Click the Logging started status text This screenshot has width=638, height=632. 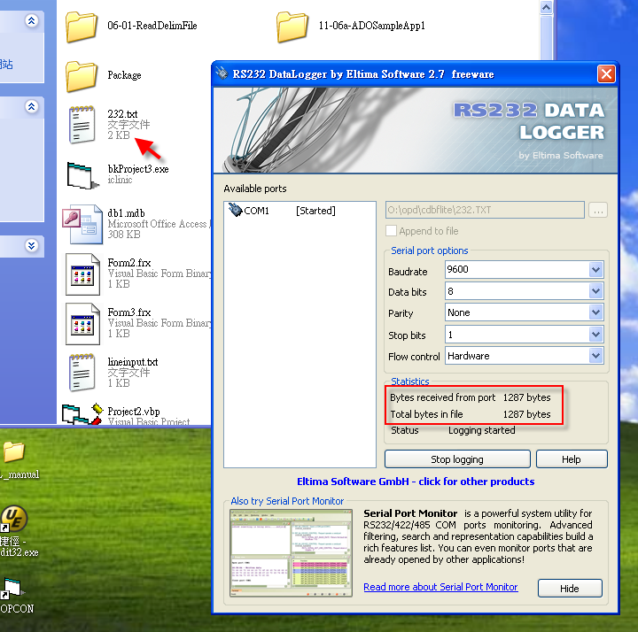point(482,430)
